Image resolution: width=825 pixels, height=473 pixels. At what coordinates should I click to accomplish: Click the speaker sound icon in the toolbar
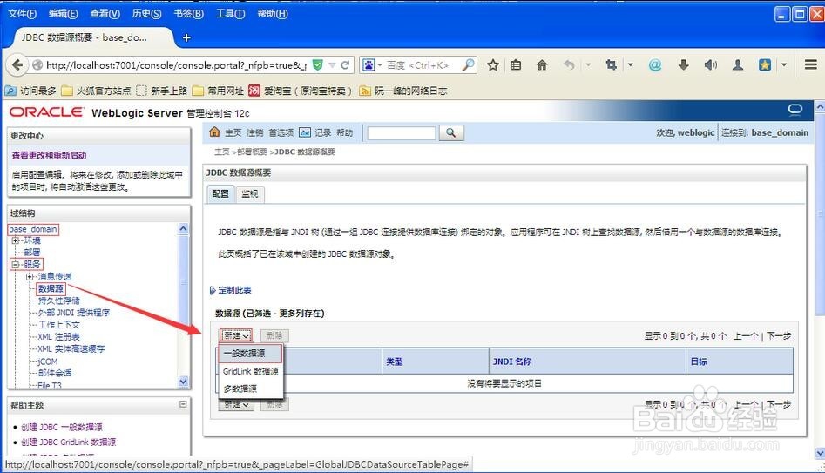(710, 64)
